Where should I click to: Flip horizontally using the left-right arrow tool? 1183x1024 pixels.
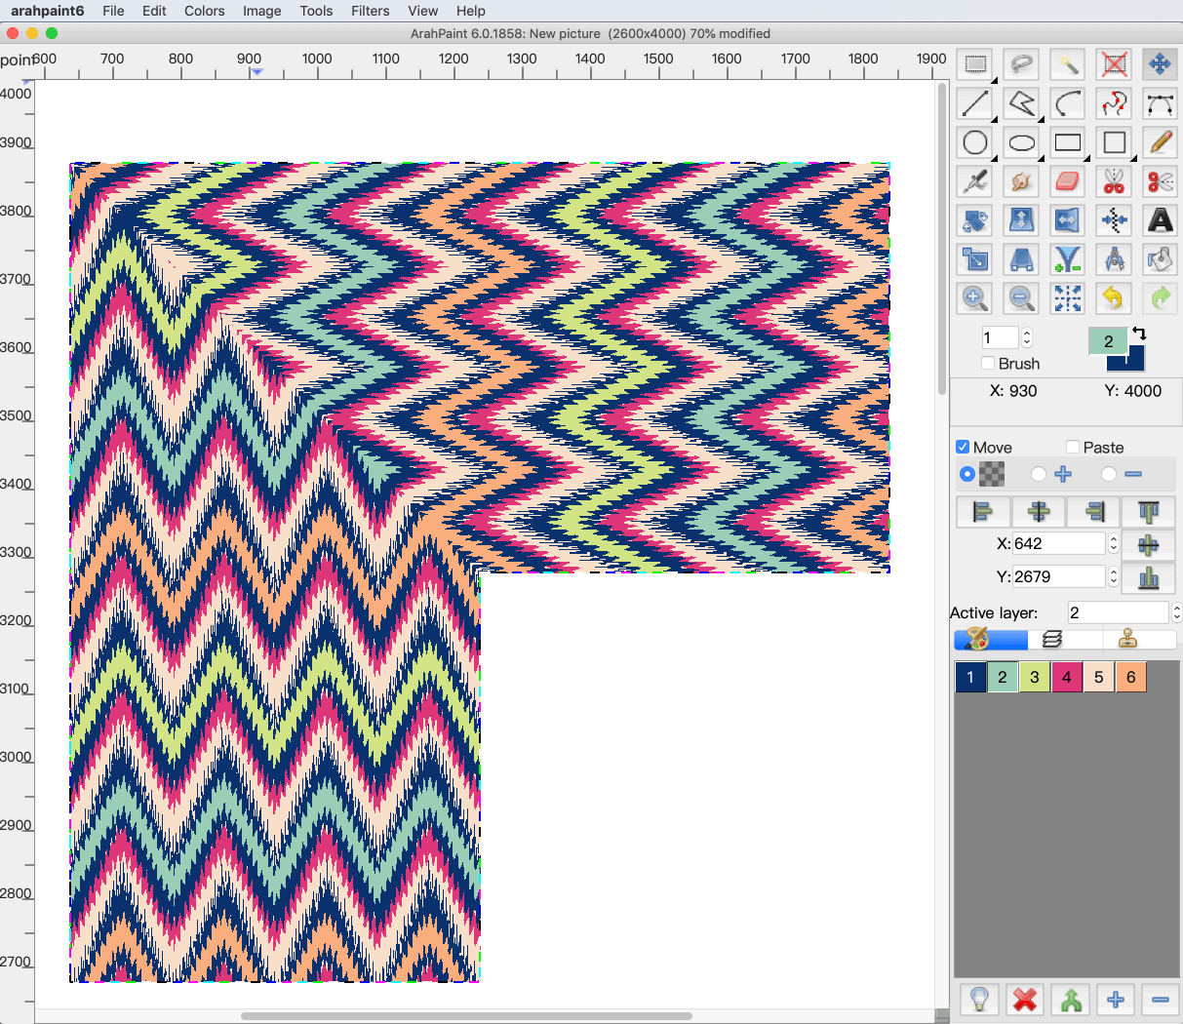(1068, 220)
